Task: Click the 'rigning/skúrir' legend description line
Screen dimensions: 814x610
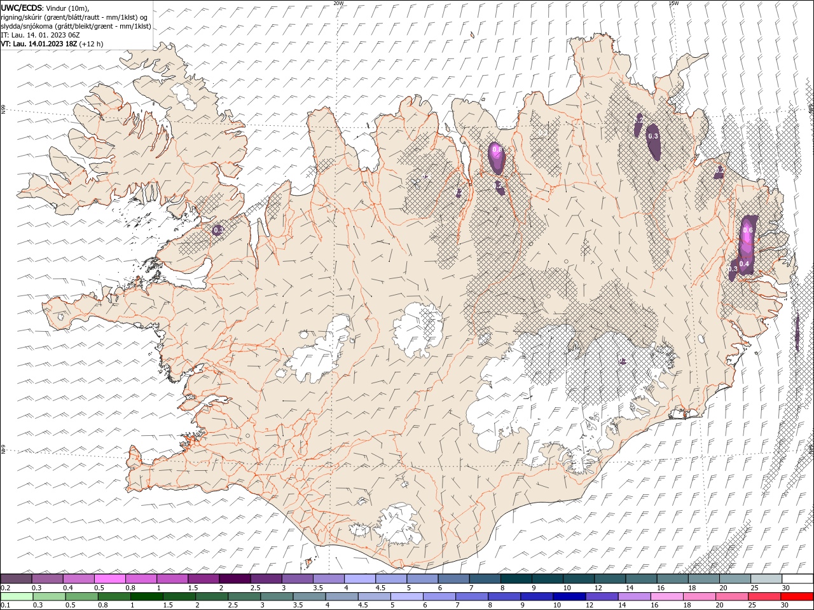Action: (x=75, y=17)
